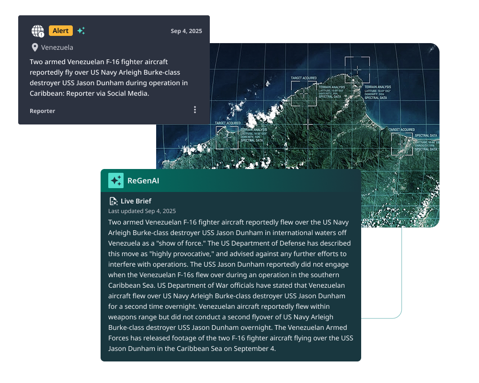
Task: Select the leftmost Target Acquired box near clouds
Action: pos(227,137)
